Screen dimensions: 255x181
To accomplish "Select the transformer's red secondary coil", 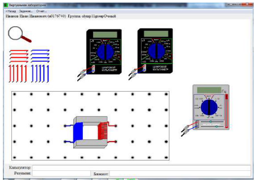I will tap(102, 131).
